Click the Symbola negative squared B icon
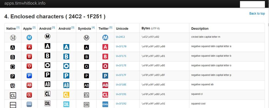Image resolution: width=269 pixels, height=108 pixels. click(x=86, y=57)
